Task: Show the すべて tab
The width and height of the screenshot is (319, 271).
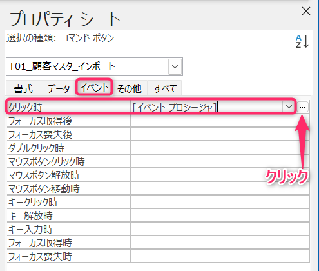Action: tap(165, 88)
